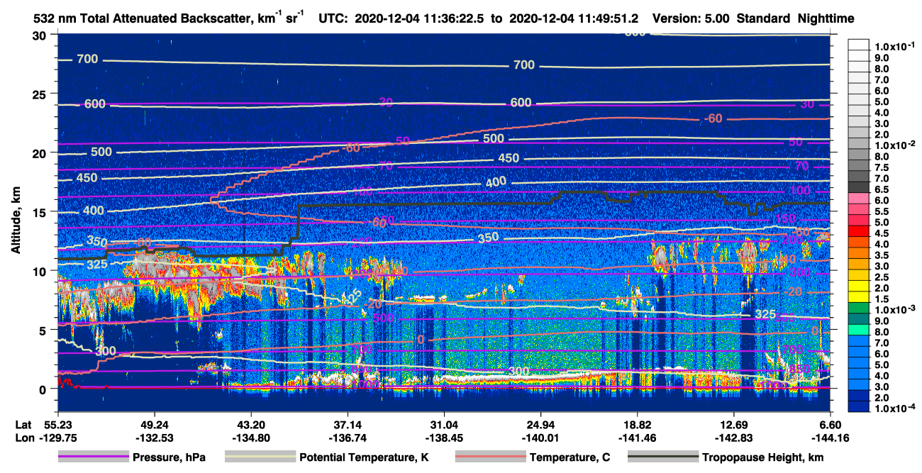
Task: Click the altitude axis tick label 5
Action: 44,330
